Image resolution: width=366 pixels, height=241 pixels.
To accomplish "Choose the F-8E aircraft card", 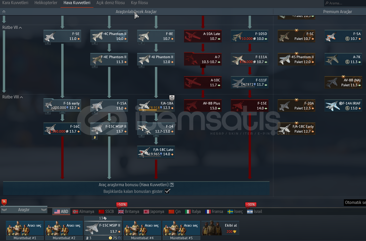I will point(156,36).
